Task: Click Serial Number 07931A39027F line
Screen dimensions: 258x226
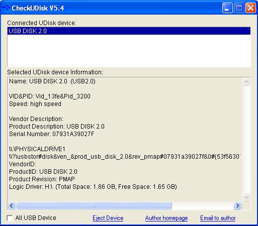Action: 51,134
